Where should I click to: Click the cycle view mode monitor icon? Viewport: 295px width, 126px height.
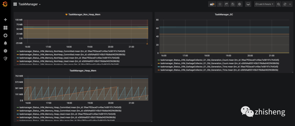pos(248,4)
